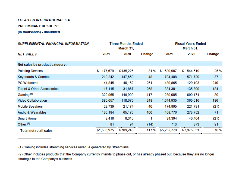Screen dimensions: 239x172
Task: Click PC Webcams value 144,845
Action: pos(108,83)
